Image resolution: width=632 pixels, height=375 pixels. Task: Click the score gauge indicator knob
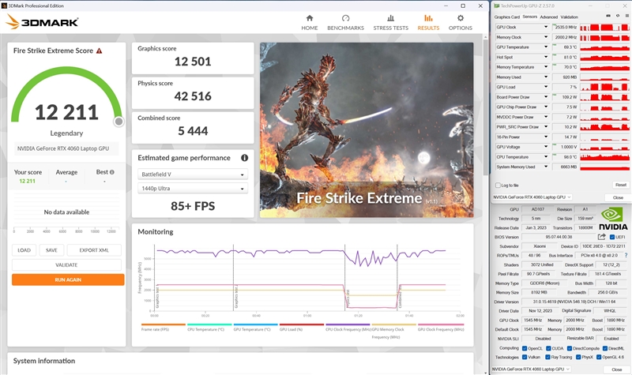(118, 122)
